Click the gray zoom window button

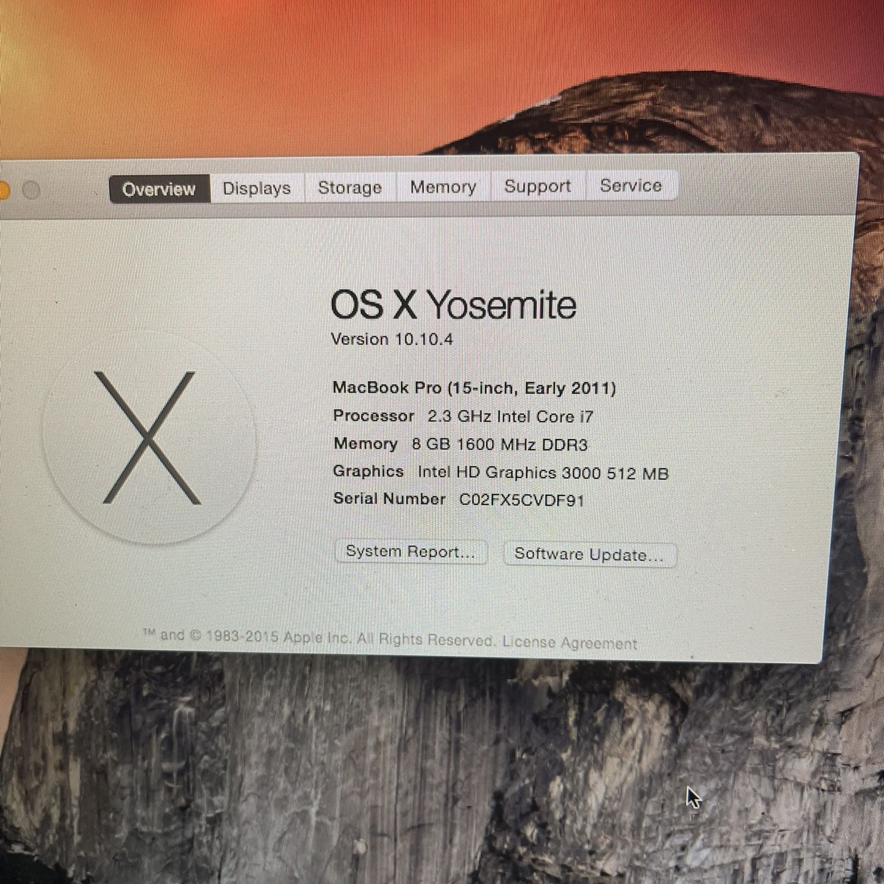click(x=31, y=190)
